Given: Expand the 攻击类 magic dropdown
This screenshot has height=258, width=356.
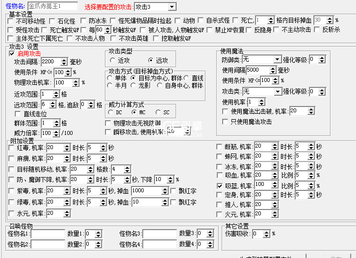Looking at the screenshot, I should click(x=277, y=91).
